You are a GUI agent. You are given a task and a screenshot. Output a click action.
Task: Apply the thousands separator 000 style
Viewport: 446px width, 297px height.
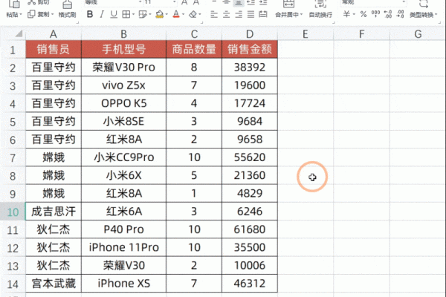point(375,14)
